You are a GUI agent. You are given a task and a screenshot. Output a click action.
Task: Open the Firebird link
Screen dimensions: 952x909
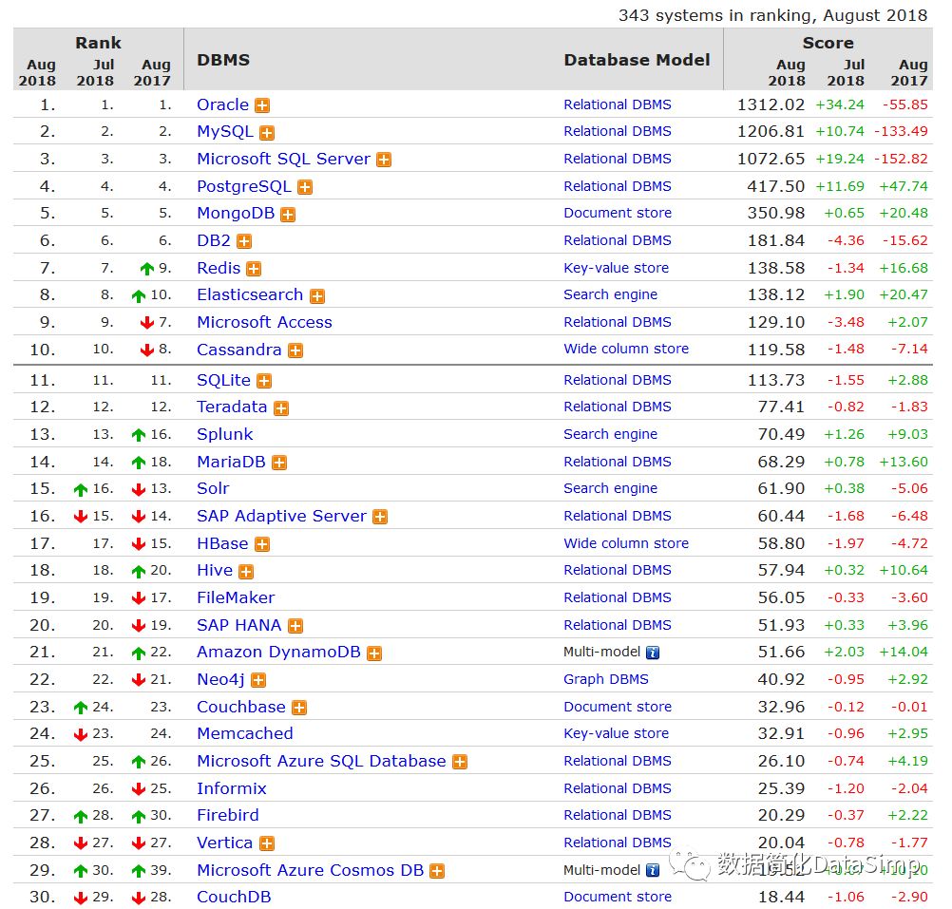[228, 816]
